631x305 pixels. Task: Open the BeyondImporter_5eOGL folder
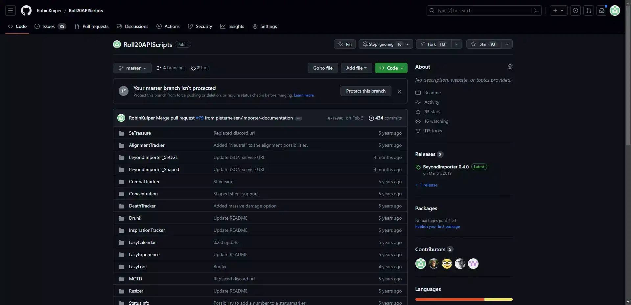coord(153,157)
